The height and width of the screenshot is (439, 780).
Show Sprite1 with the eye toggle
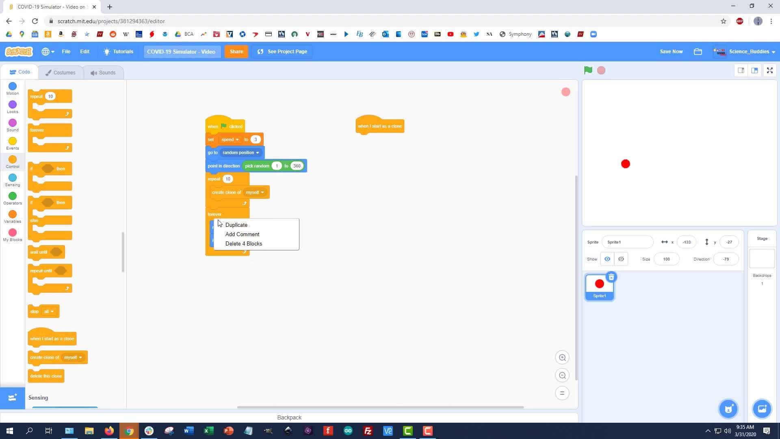607,259
